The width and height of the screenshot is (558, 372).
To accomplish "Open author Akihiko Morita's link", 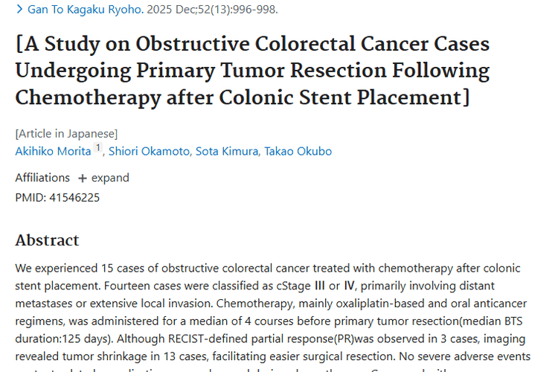I will [x=52, y=151].
